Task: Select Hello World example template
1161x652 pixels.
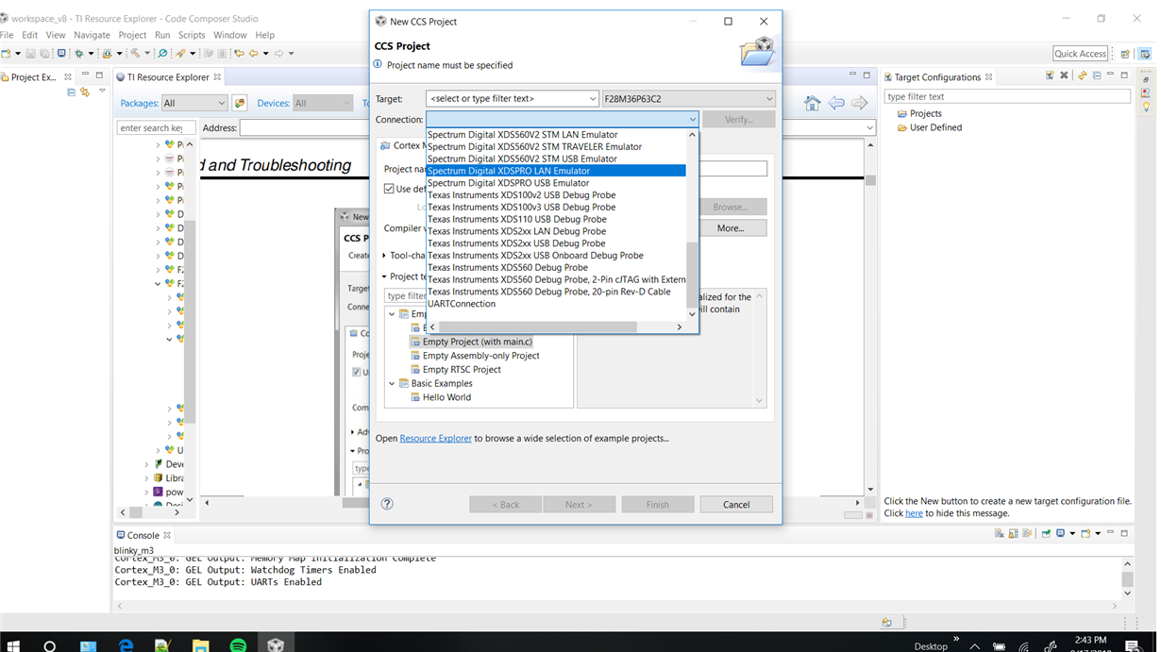Action: pos(446,397)
